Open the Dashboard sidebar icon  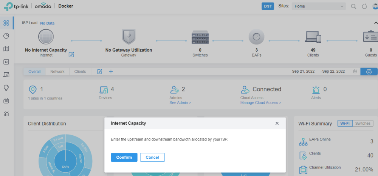[x=6, y=23]
